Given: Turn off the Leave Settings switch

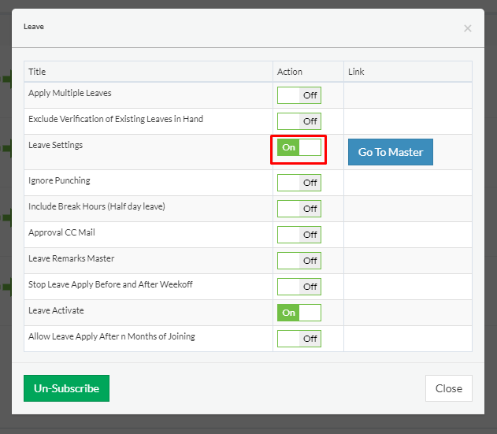Looking at the screenshot, I should click(299, 147).
